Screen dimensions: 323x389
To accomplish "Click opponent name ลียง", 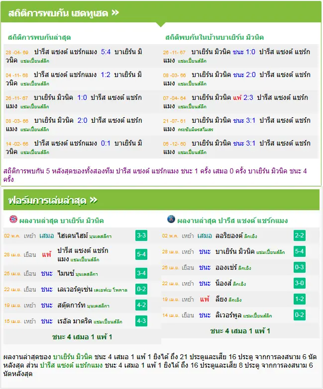I will pyautogui.click(x=221, y=299).
